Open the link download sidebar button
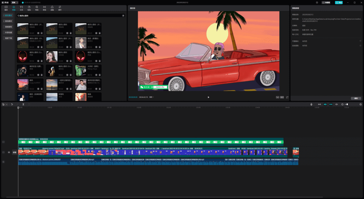The image size is (364, 199). pyautogui.click(x=8, y=38)
